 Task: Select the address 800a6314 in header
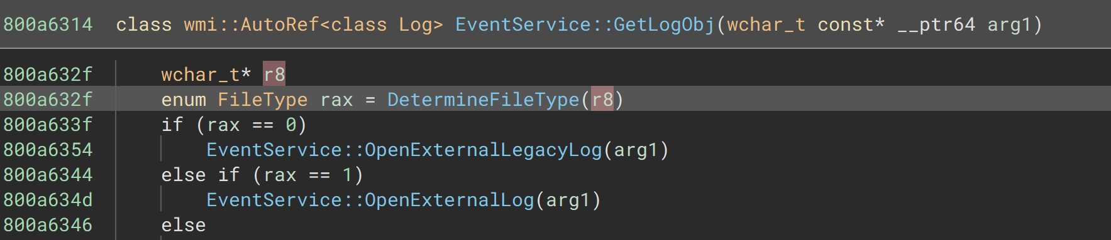pos(48,24)
